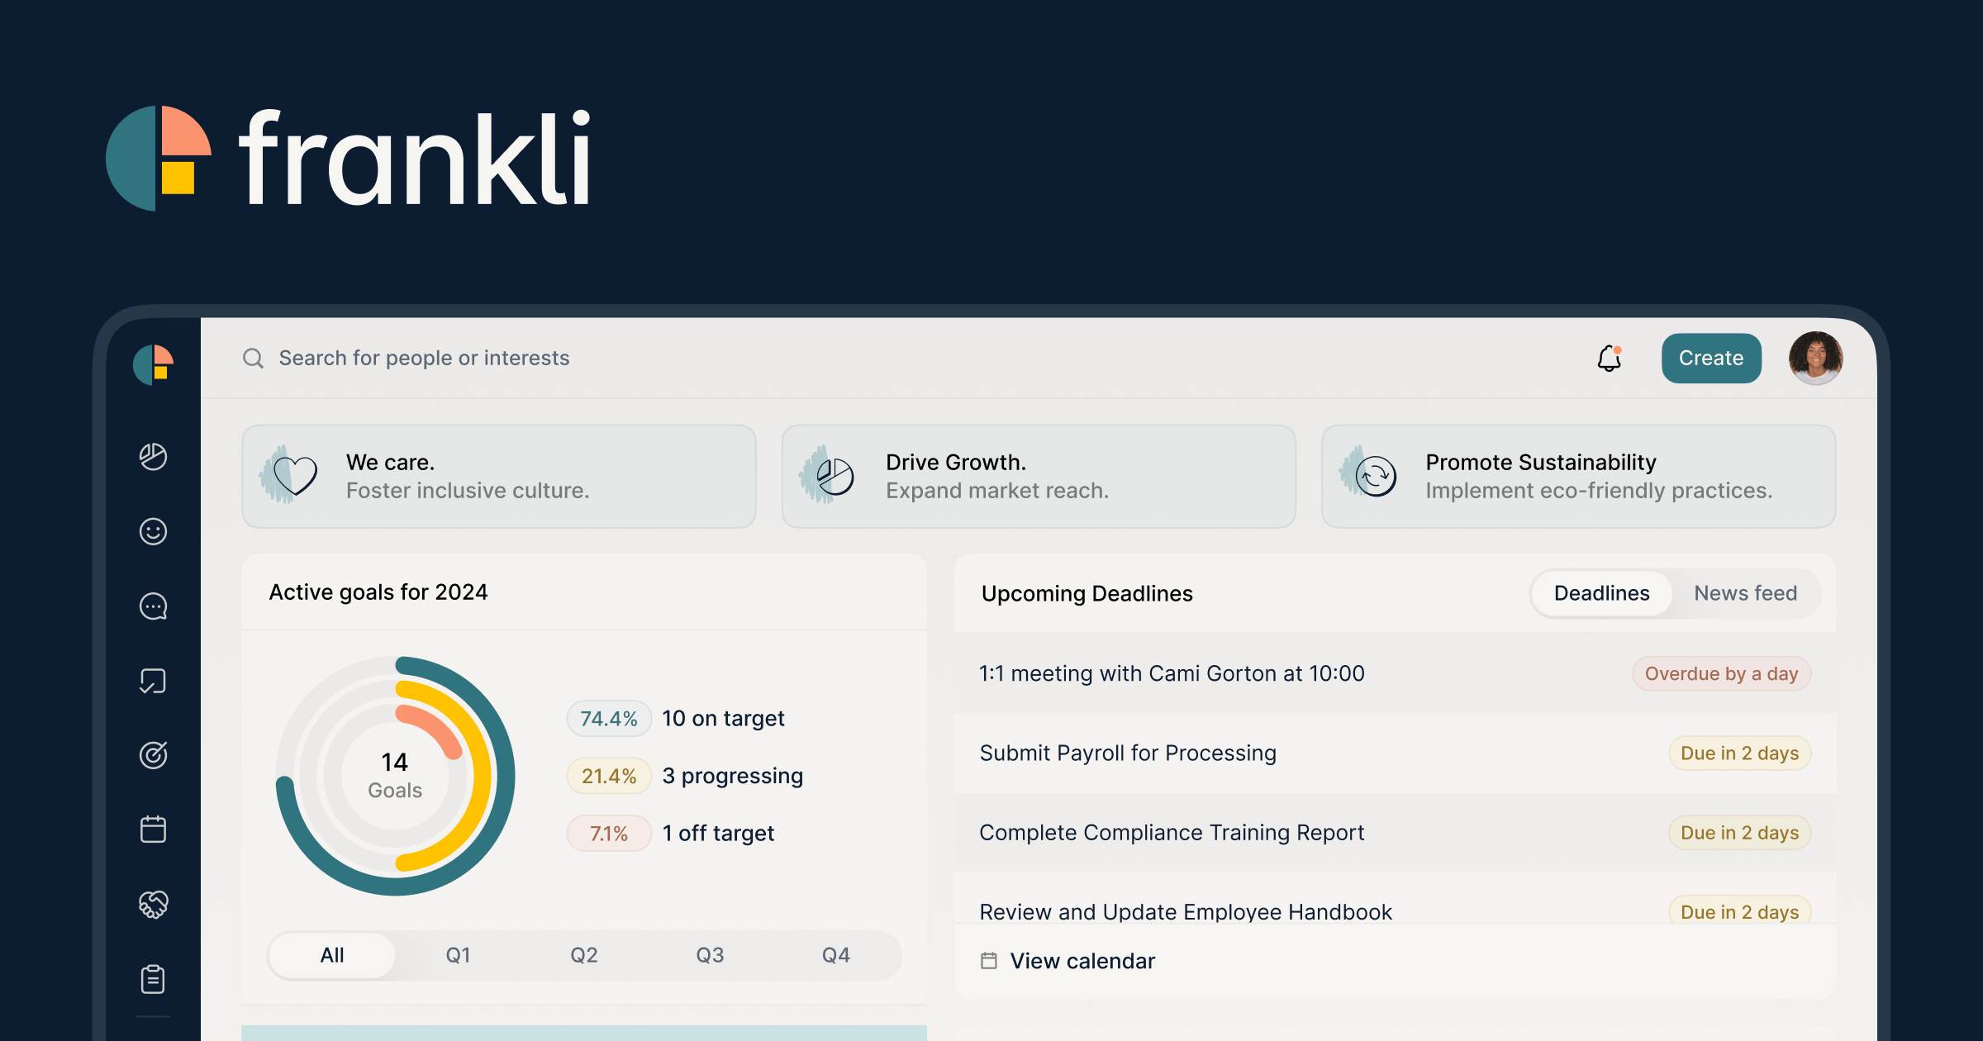This screenshot has height=1041, width=1983.
Task: Open the calendar sidebar icon
Action: (154, 829)
